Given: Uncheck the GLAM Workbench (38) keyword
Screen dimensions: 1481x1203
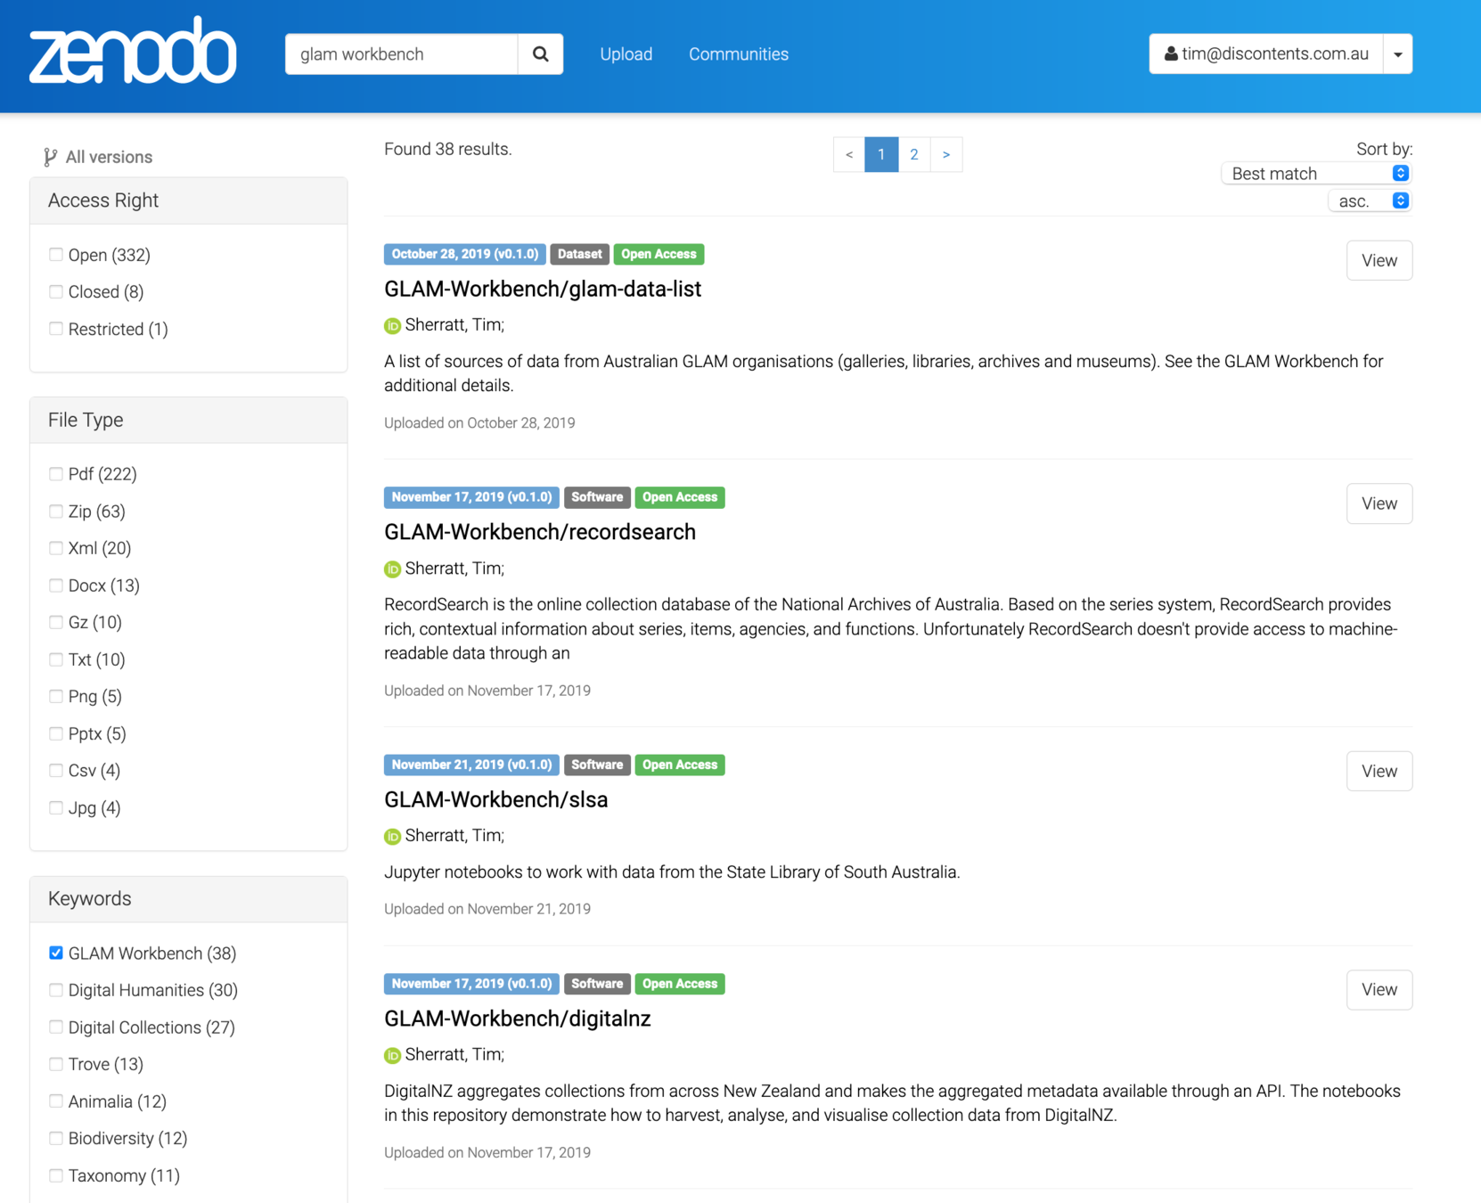Looking at the screenshot, I should pos(56,953).
